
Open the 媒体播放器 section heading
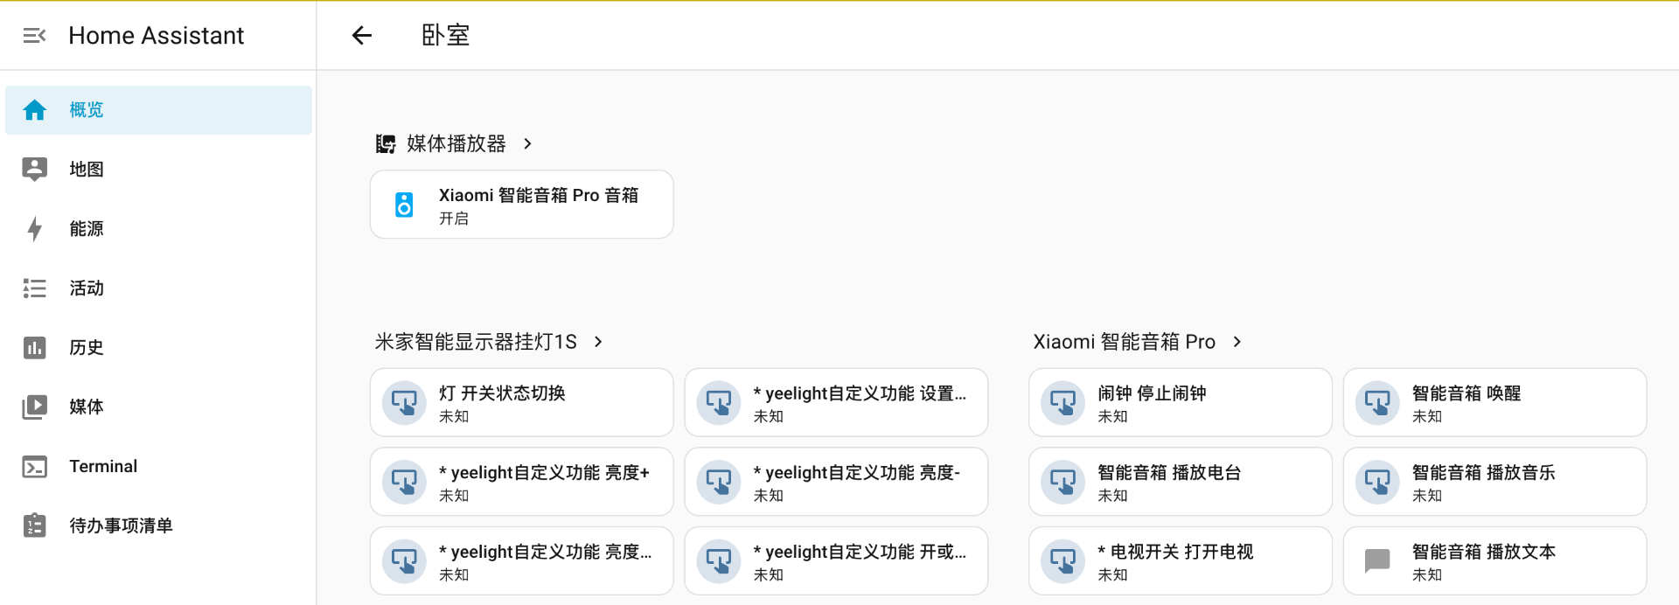point(456,143)
